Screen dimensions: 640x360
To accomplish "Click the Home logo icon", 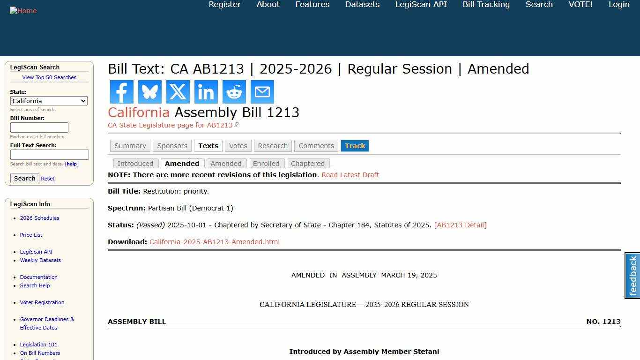I will click(x=23, y=10).
